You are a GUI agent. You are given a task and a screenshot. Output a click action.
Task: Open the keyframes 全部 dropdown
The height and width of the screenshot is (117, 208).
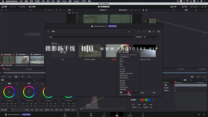[186, 80]
